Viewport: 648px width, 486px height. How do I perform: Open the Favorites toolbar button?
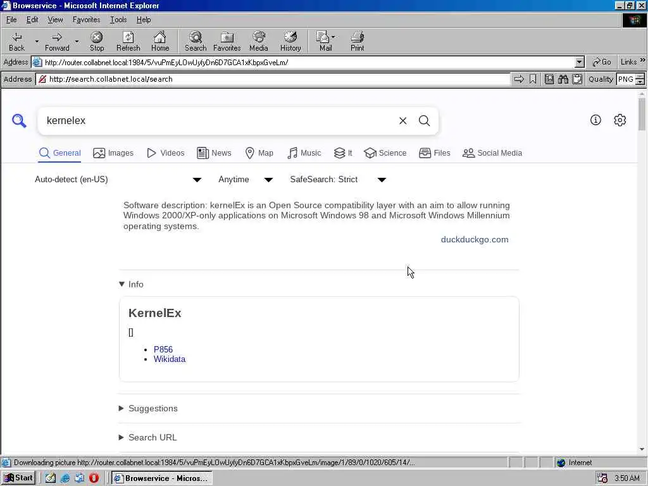227,41
